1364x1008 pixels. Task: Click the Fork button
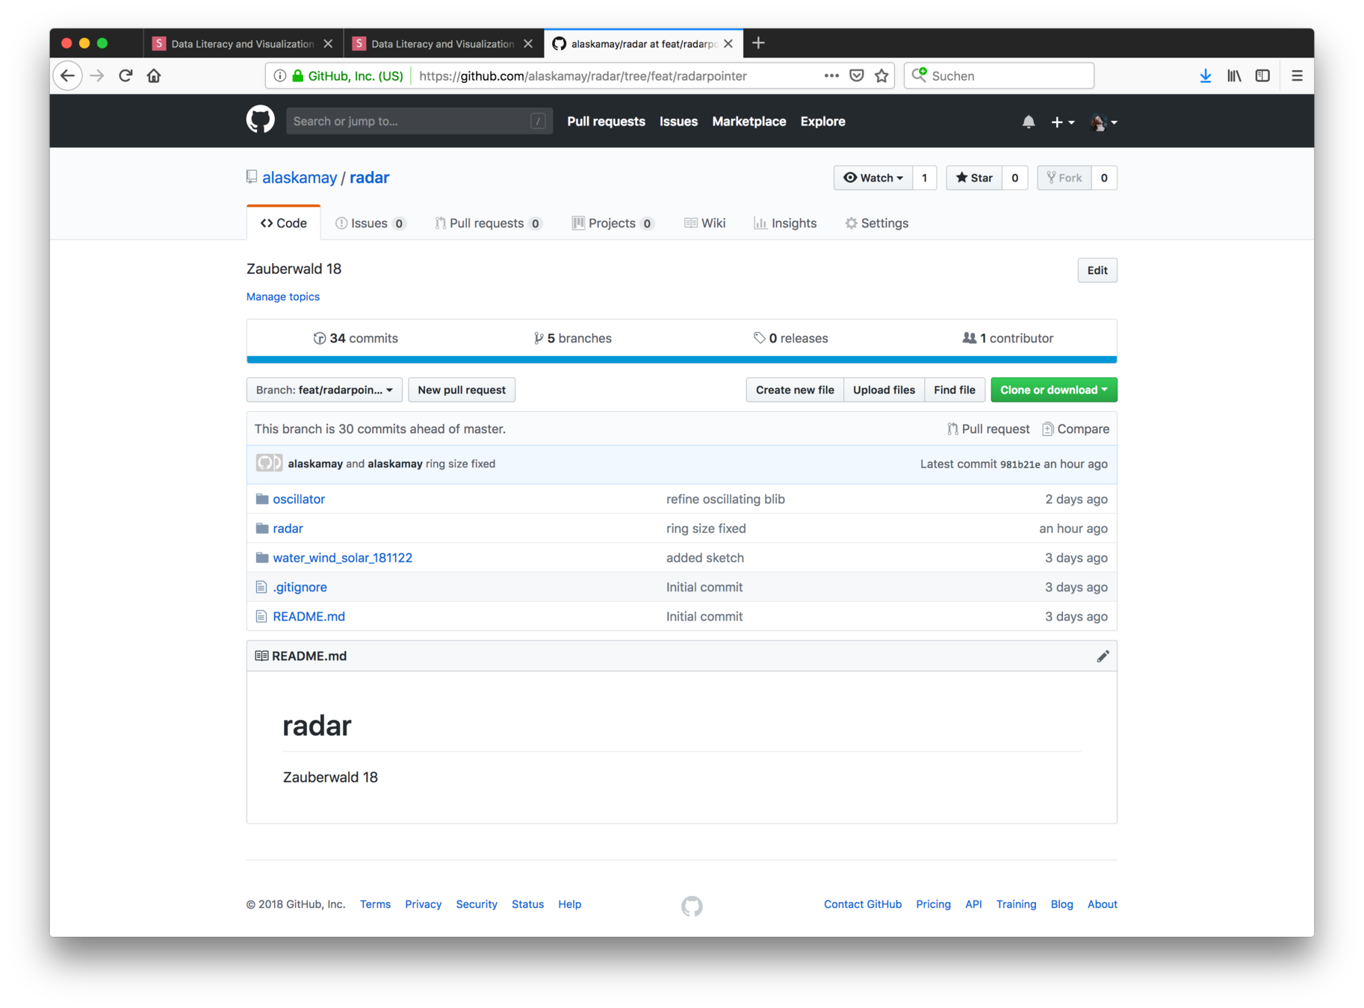point(1064,178)
